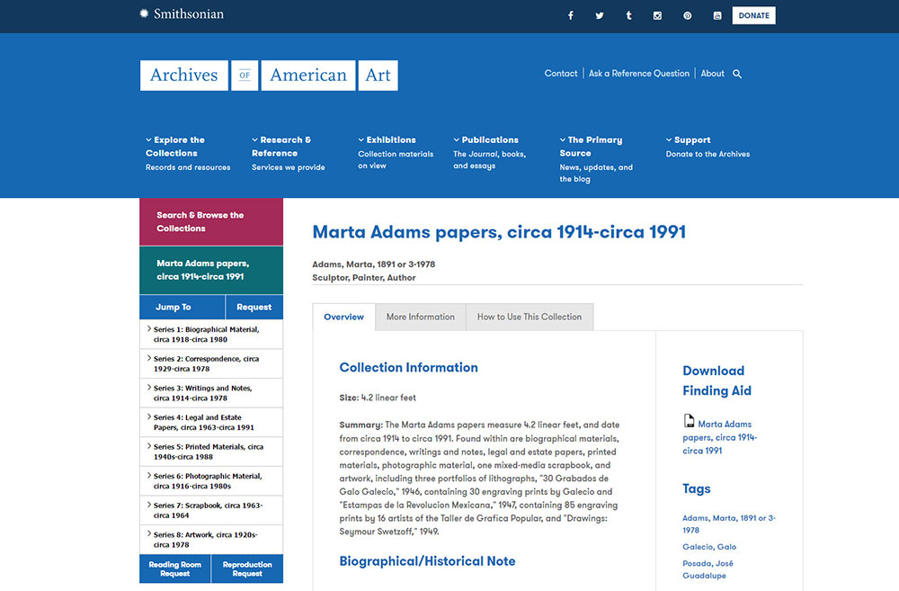Click Ask a Reference Question link
Viewport: 899px width, 591px height.
(638, 74)
